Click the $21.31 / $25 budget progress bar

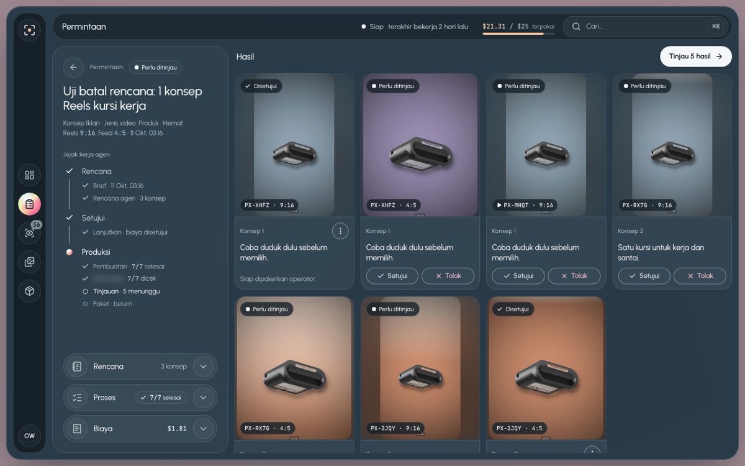[518, 34]
